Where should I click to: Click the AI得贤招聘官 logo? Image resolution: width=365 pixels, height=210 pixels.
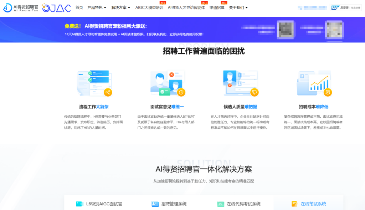click(x=20, y=8)
